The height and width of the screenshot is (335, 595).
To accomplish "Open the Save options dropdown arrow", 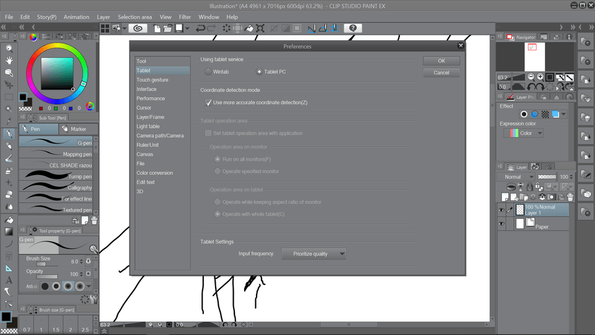I will (187, 28).
